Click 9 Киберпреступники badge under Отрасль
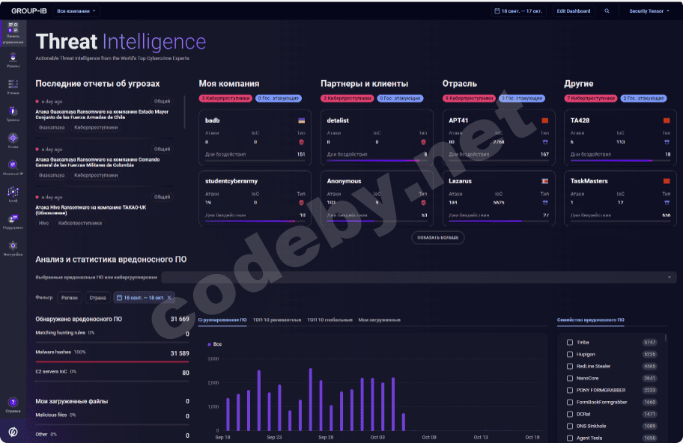683x443 pixels. click(469, 98)
